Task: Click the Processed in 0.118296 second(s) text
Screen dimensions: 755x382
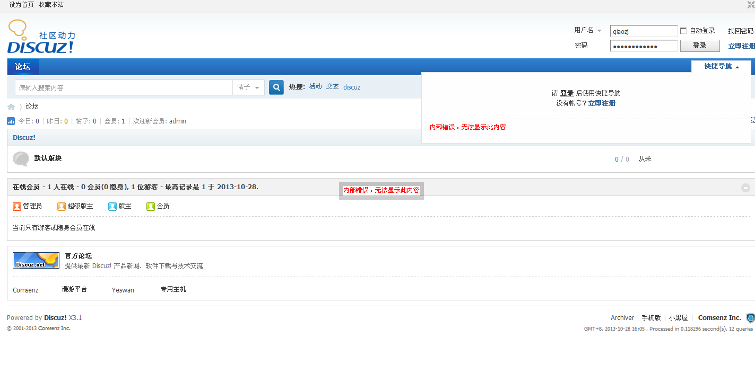Action: [688, 329]
